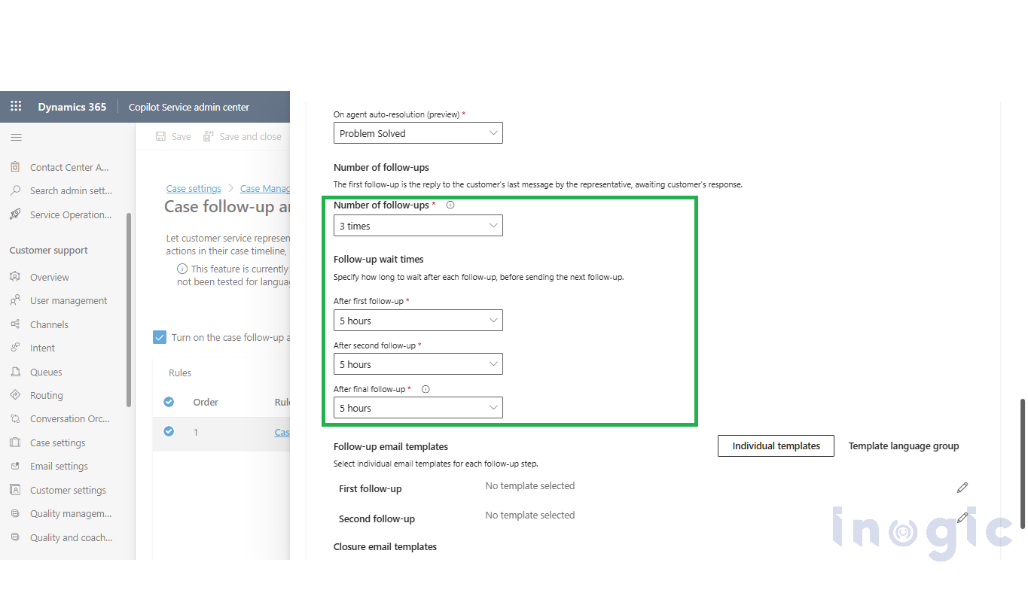This screenshot has height=593, width=1028.
Task: Click the Save and close button
Action: tap(243, 136)
